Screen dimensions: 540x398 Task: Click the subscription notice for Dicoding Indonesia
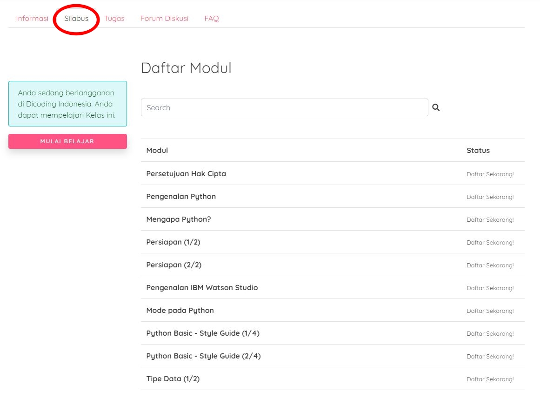[67, 104]
